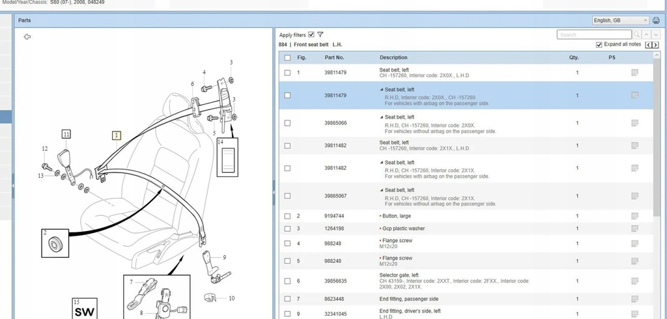667x319 pixels.
Task: Tick checkbox for Selector gate 39856635
Action: (287, 281)
